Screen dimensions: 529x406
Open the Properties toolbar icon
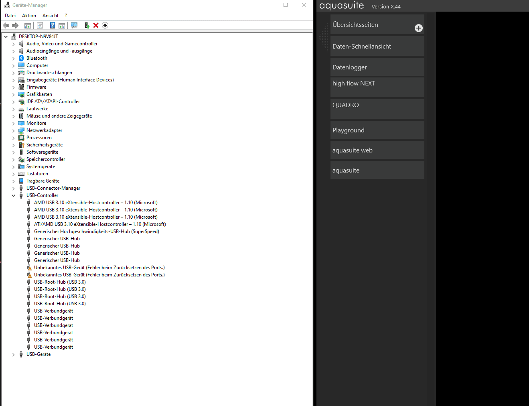click(40, 25)
